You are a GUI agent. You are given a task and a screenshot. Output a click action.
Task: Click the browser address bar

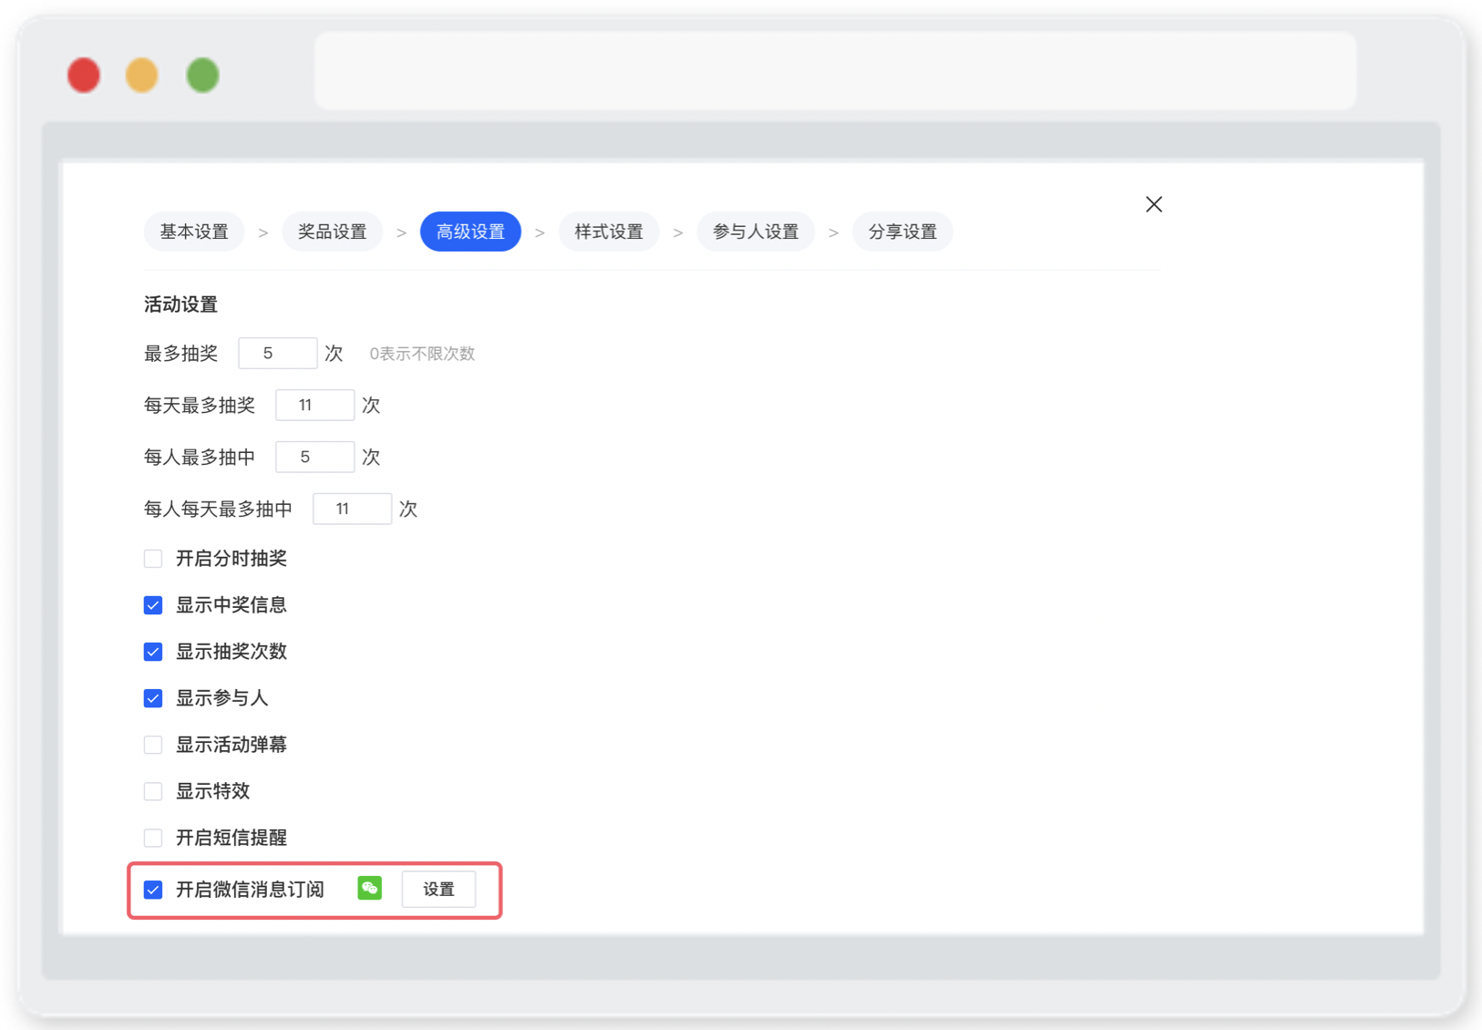(x=836, y=71)
